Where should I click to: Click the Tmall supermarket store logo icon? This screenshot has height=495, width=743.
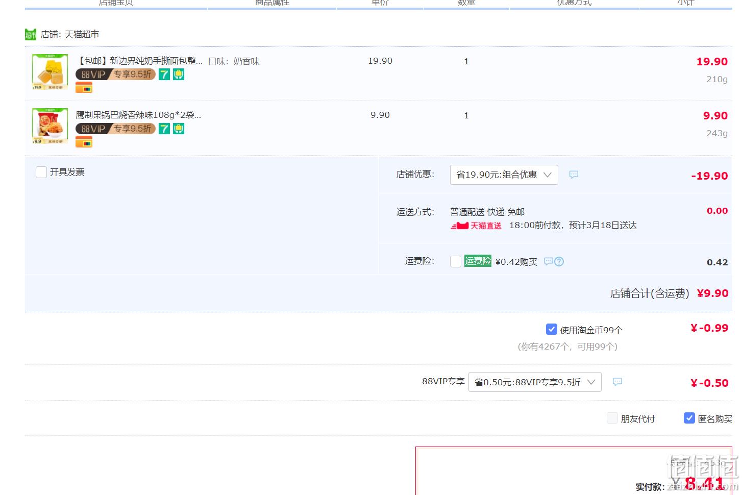(x=31, y=35)
